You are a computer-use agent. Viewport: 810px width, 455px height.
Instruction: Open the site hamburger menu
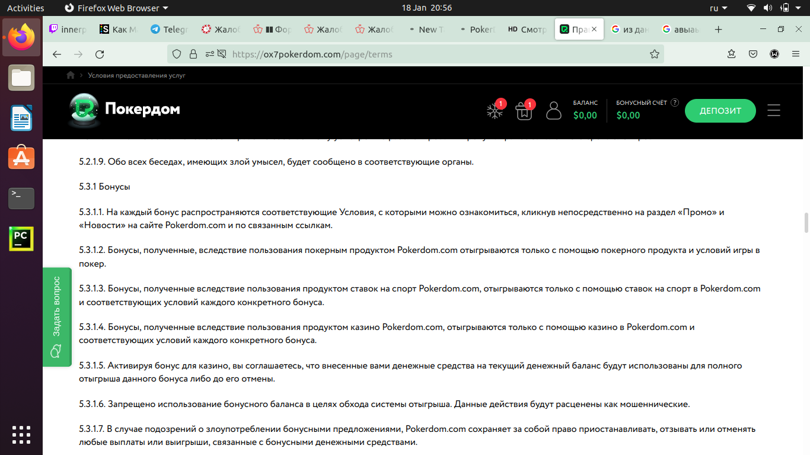pos(774,111)
